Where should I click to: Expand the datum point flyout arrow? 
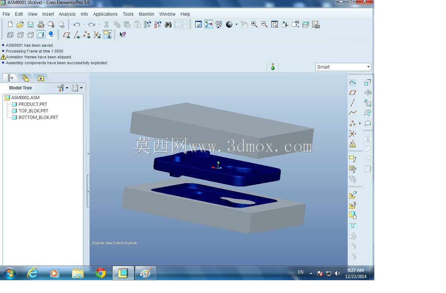[x=360, y=123]
